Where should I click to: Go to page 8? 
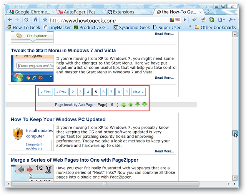pos(119,92)
